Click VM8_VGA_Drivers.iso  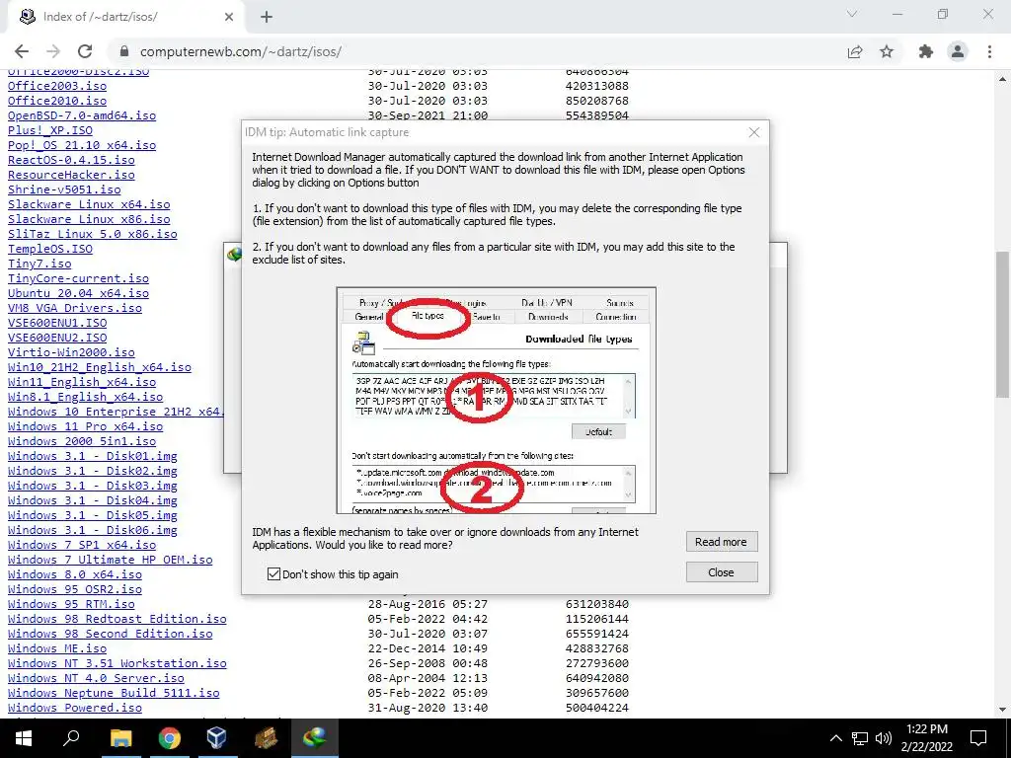tap(75, 308)
